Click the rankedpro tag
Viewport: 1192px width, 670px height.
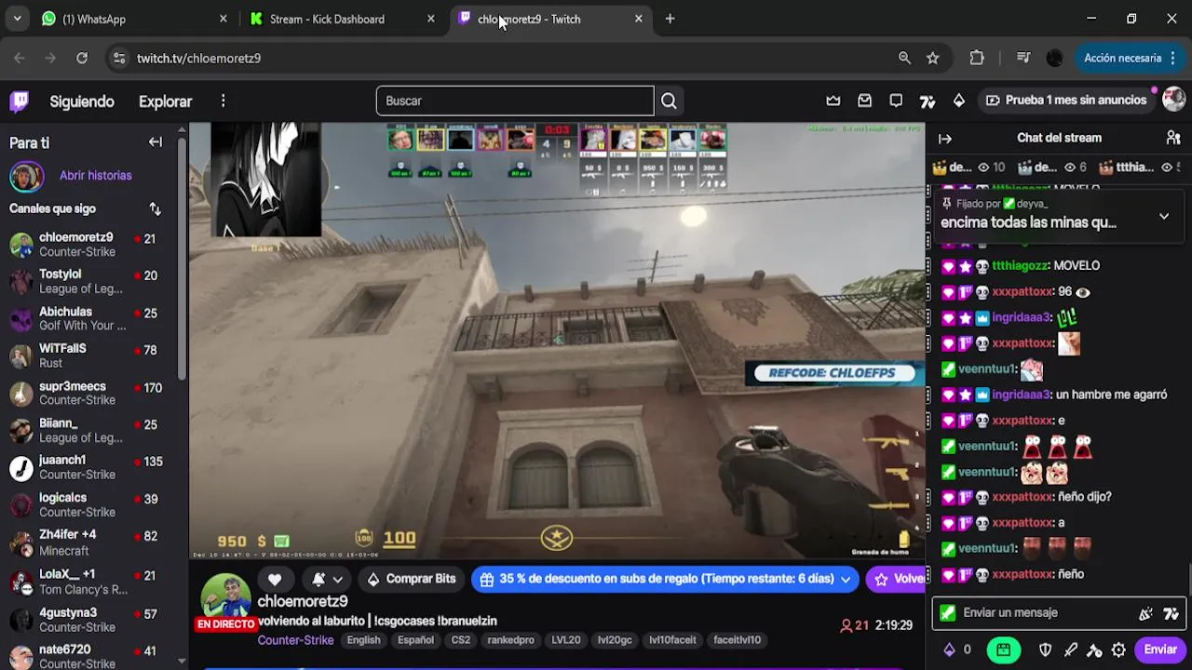pyautogui.click(x=510, y=640)
